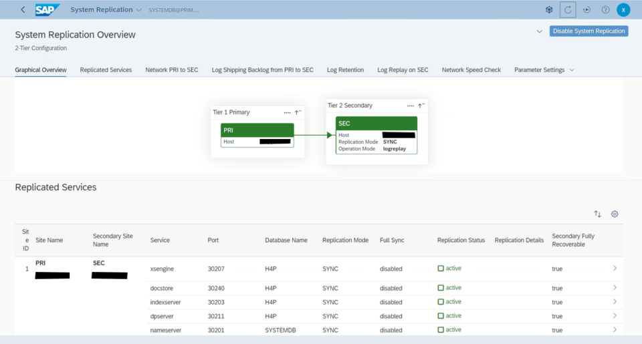The height and width of the screenshot is (344, 642).
Task: Select the SEC node box
Action: tap(377, 136)
